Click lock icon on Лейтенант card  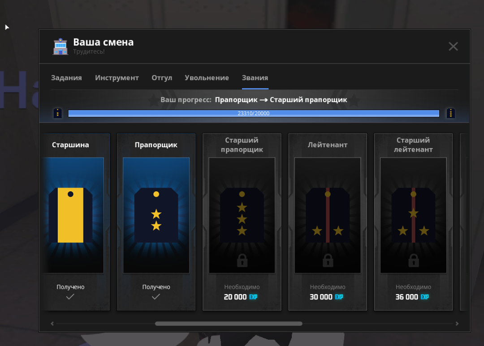[x=328, y=260]
